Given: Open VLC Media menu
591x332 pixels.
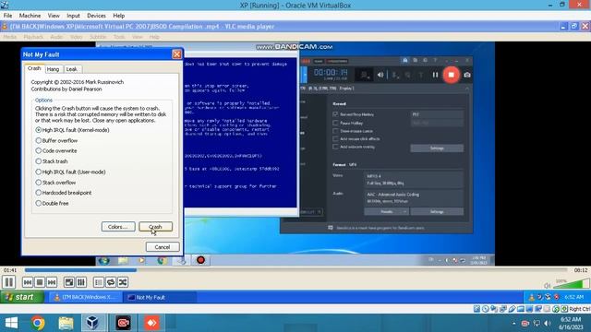Looking at the screenshot, I should pyautogui.click(x=10, y=37).
